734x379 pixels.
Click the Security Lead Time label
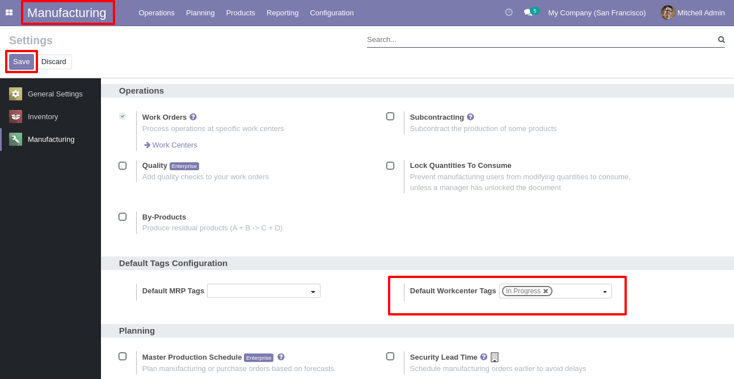pos(444,357)
